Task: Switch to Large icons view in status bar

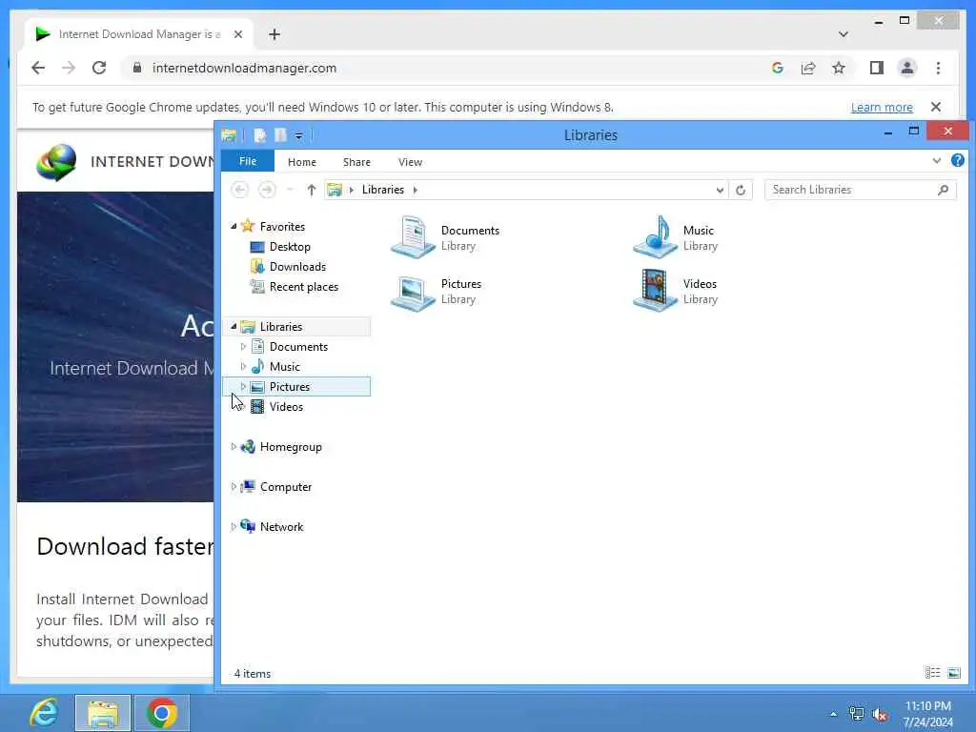Action: click(953, 673)
